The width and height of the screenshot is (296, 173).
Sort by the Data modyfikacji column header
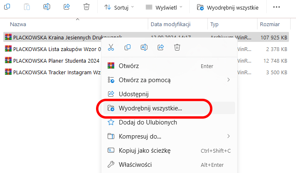coord(171,24)
